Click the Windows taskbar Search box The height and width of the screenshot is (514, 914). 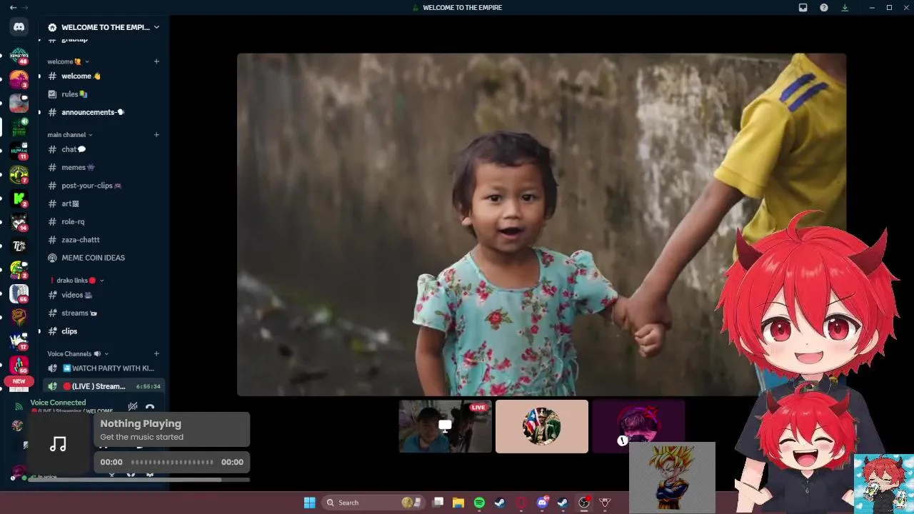point(373,503)
